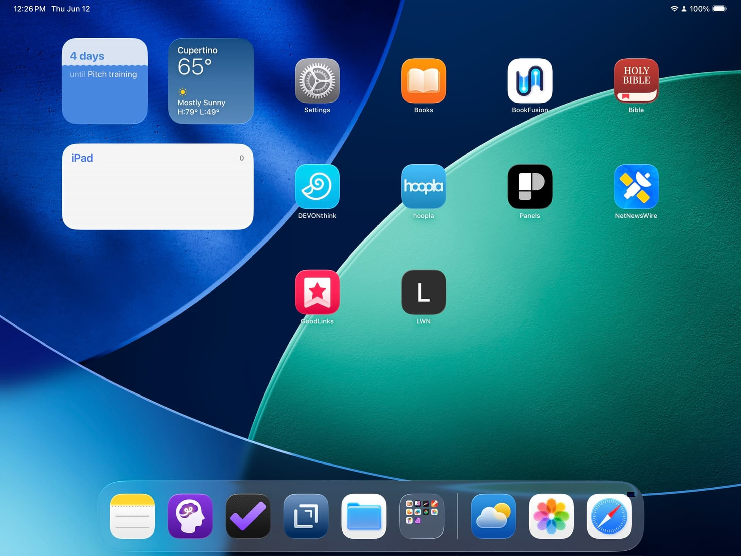Open the Settings app
Viewport: 741px width, 556px height.
(317, 81)
